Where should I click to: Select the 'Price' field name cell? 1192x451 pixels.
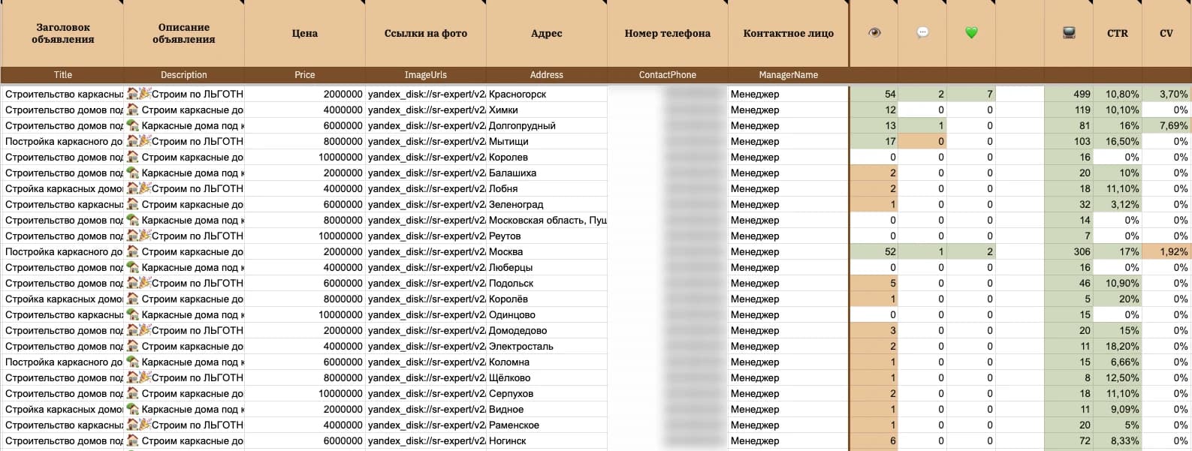coord(305,75)
